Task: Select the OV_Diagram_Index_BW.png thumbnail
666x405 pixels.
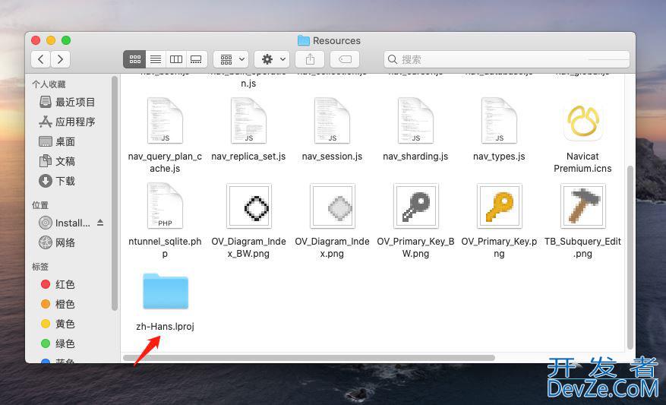Action: tap(248, 206)
